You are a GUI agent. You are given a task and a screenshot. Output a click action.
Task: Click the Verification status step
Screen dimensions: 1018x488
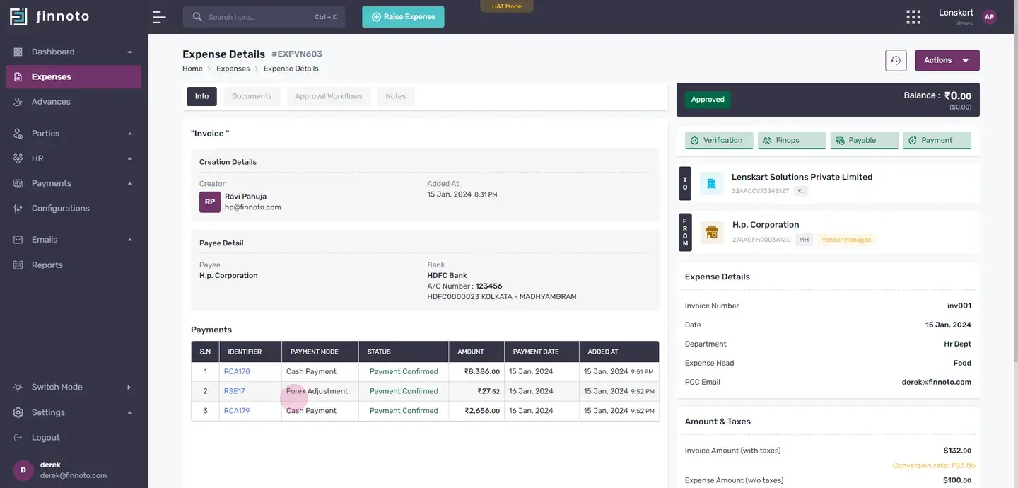(719, 140)
